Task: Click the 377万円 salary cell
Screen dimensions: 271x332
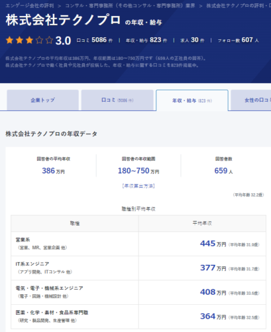Action: click(202, 268)
